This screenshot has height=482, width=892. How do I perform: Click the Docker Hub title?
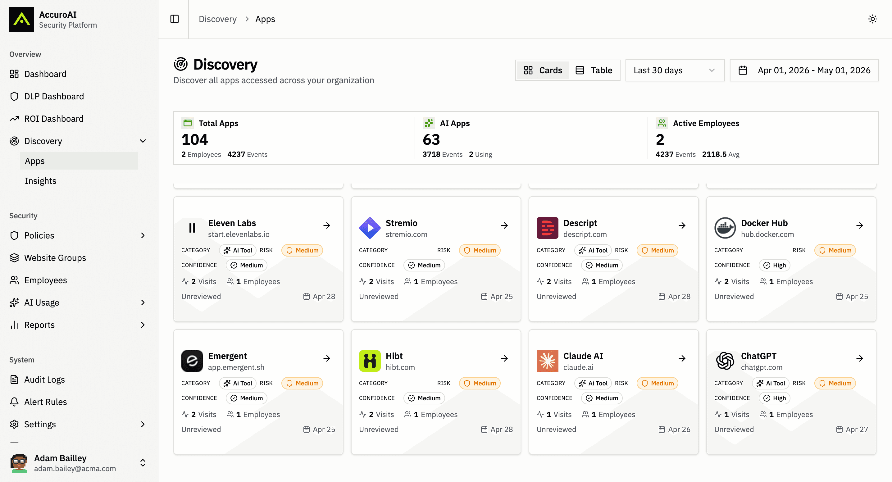(764, 223)
